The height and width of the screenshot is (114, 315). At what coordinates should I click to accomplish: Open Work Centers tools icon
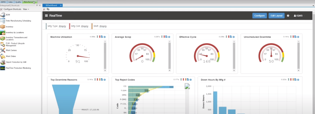point(2,50)
